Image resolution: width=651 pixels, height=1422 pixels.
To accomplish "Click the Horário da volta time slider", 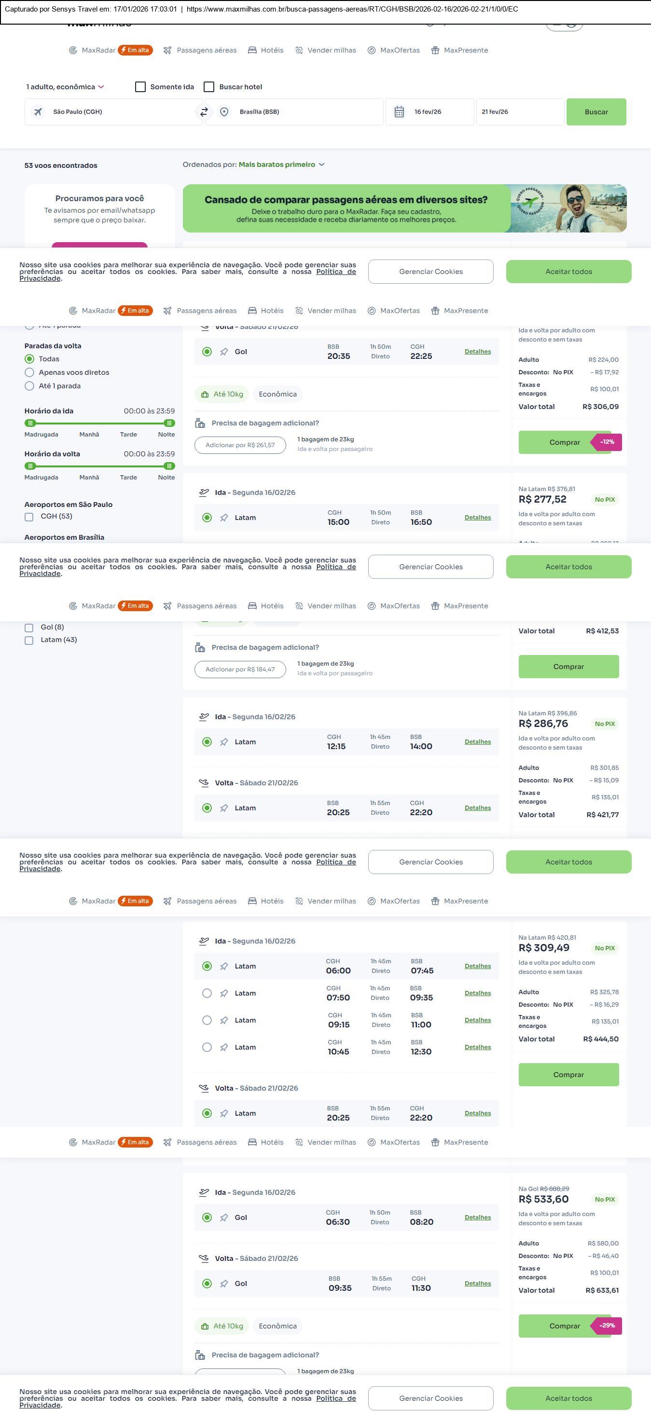I will pos(99,466).
